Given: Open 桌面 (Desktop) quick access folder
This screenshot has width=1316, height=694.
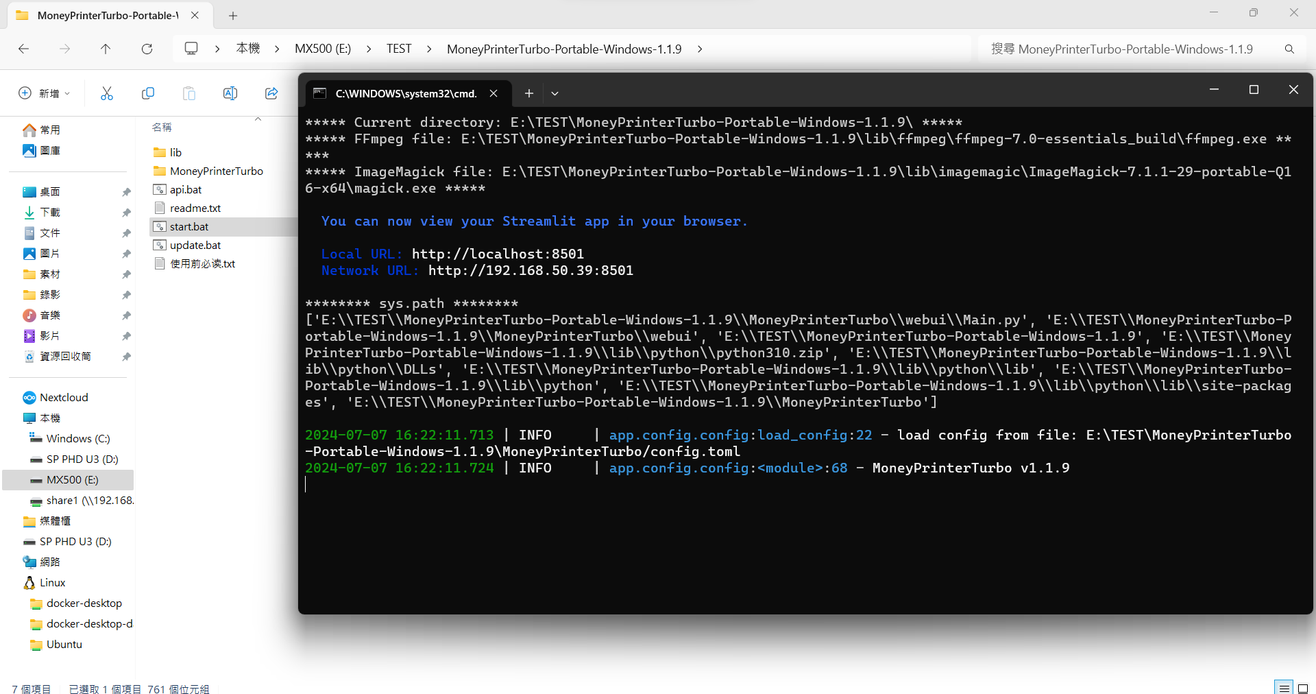Looking at the screenshot, I should [x=50, y=191].
